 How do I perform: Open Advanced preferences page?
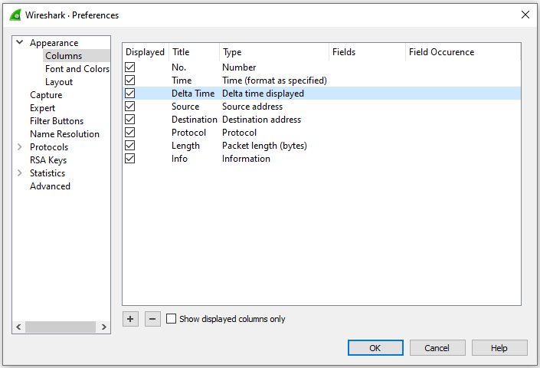click(x=50, y=186)
